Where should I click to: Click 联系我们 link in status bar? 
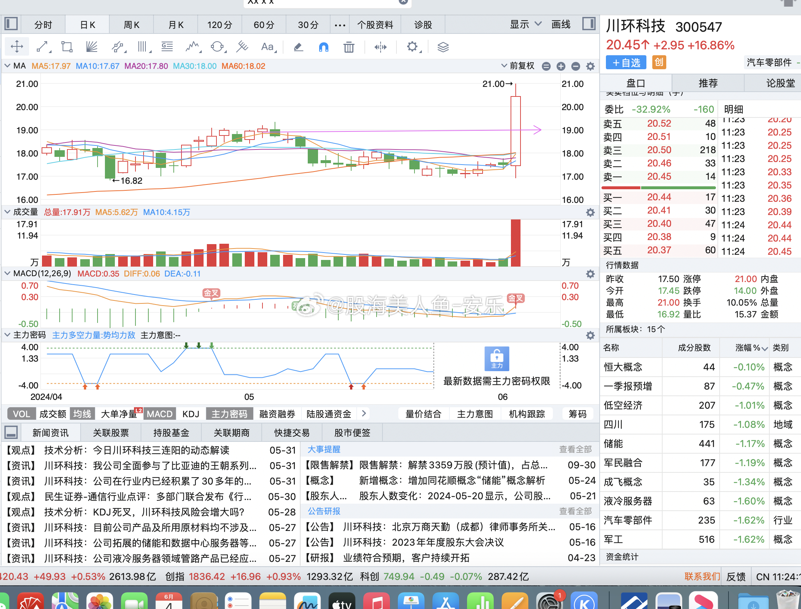tap(702, 576)
